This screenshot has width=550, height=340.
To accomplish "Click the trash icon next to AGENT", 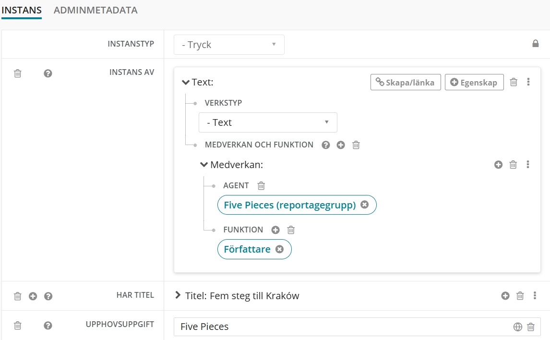I will (x=261, y=185).
